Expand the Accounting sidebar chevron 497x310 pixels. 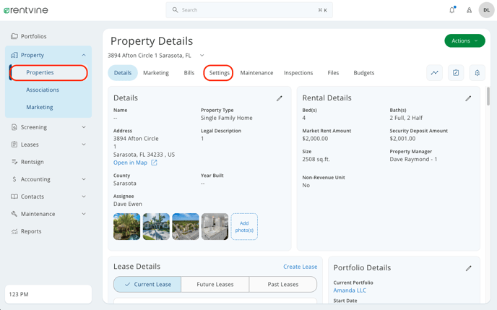pos(84,179)
